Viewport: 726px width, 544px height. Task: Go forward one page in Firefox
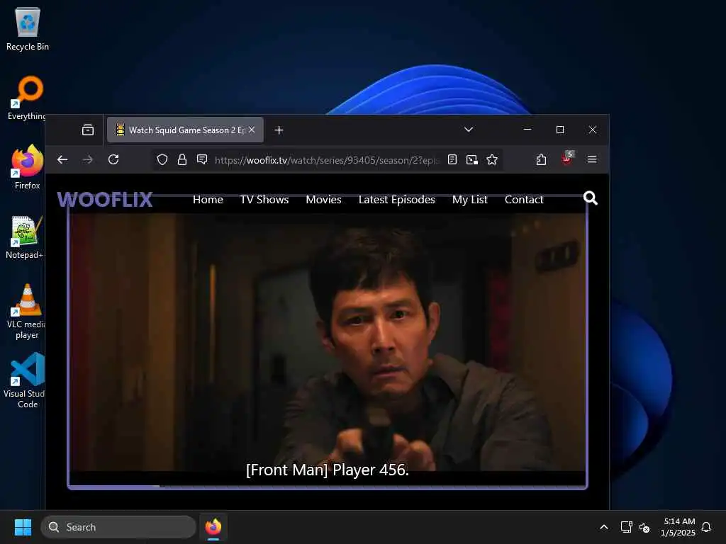coord(87,159)
